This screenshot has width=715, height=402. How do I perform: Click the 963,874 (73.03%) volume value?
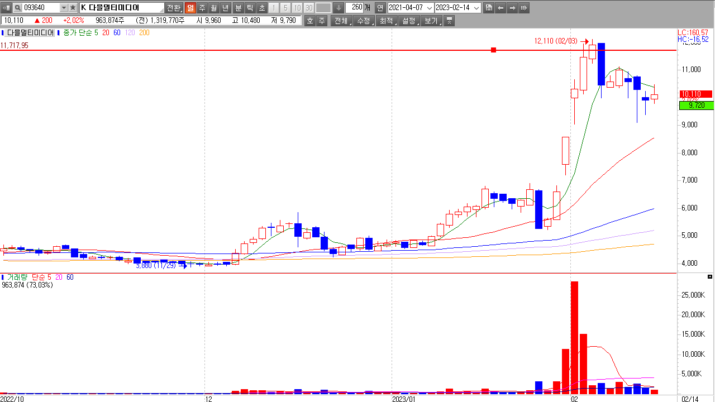27,285
